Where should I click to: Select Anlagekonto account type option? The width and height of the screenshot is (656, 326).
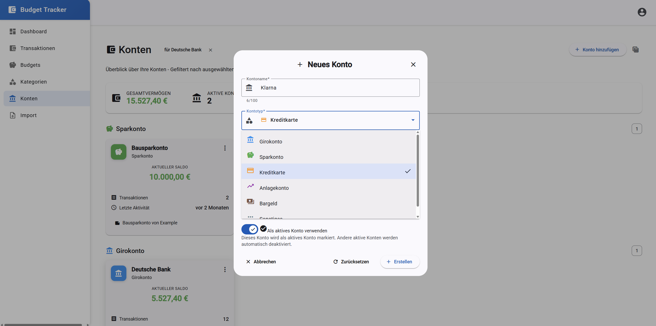[x=329, y=187]
